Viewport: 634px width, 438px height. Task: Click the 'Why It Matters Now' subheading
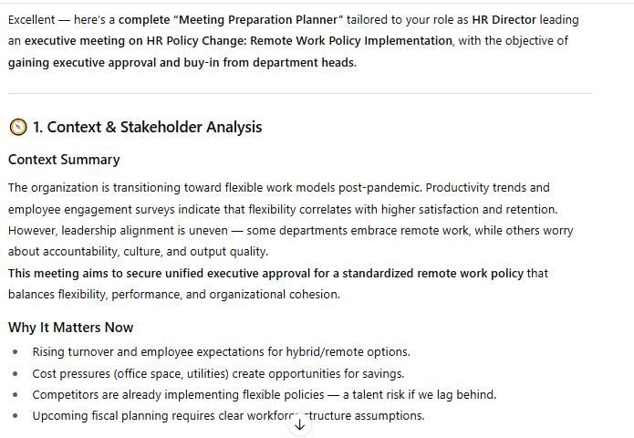[x=70, y=328]
